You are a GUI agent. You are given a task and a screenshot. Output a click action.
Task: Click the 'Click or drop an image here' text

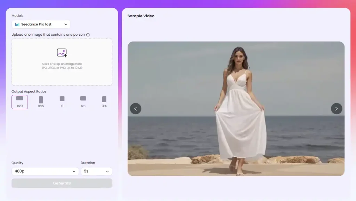(x=62, y=64)
